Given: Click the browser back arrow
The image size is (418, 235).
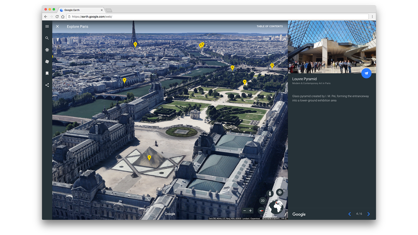Looking at the screenshot, I should (46, 17).
